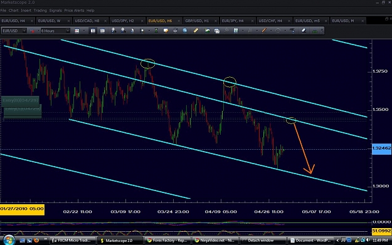Click the 03/09 17:00 time axis label
The width and height of the screenshot is (392, 245).
click(125, 212)
